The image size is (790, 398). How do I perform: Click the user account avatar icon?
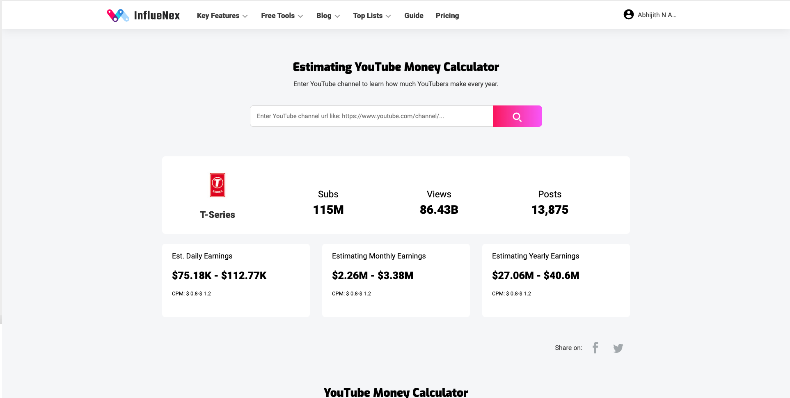coord(628,15)
